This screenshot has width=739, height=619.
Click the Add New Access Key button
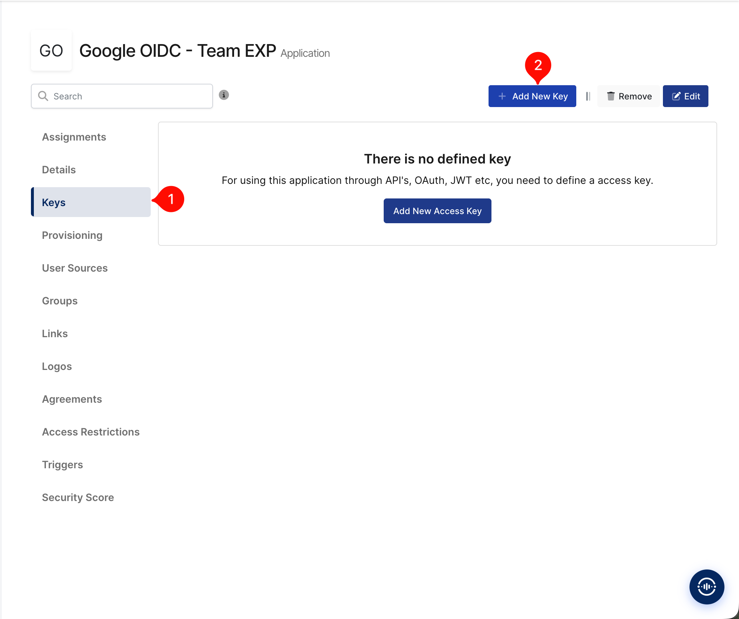[x=438, y=211]
